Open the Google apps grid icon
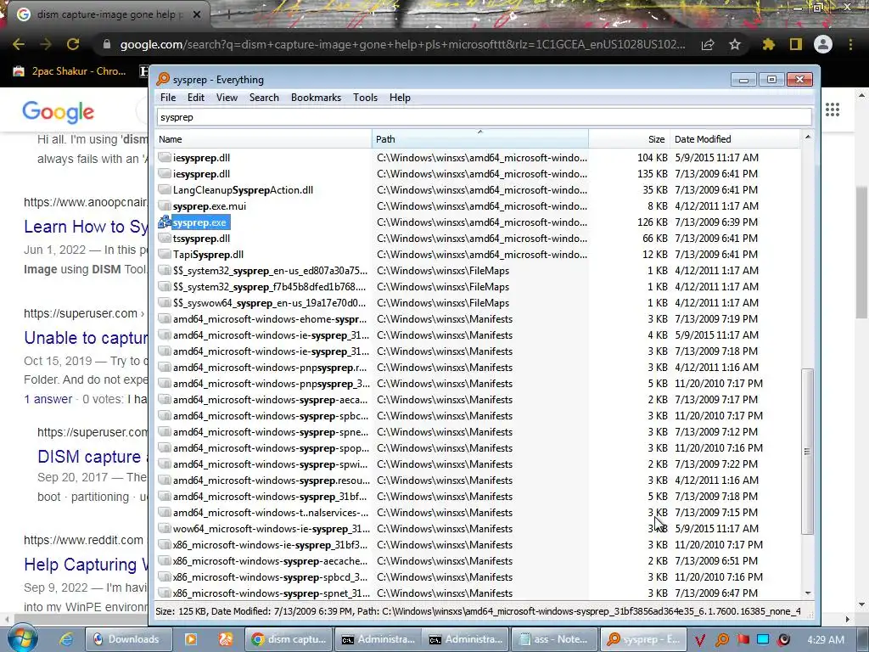The height and width of the screenshot is (652, 869). pyautogui.click(x=833, y=110)
